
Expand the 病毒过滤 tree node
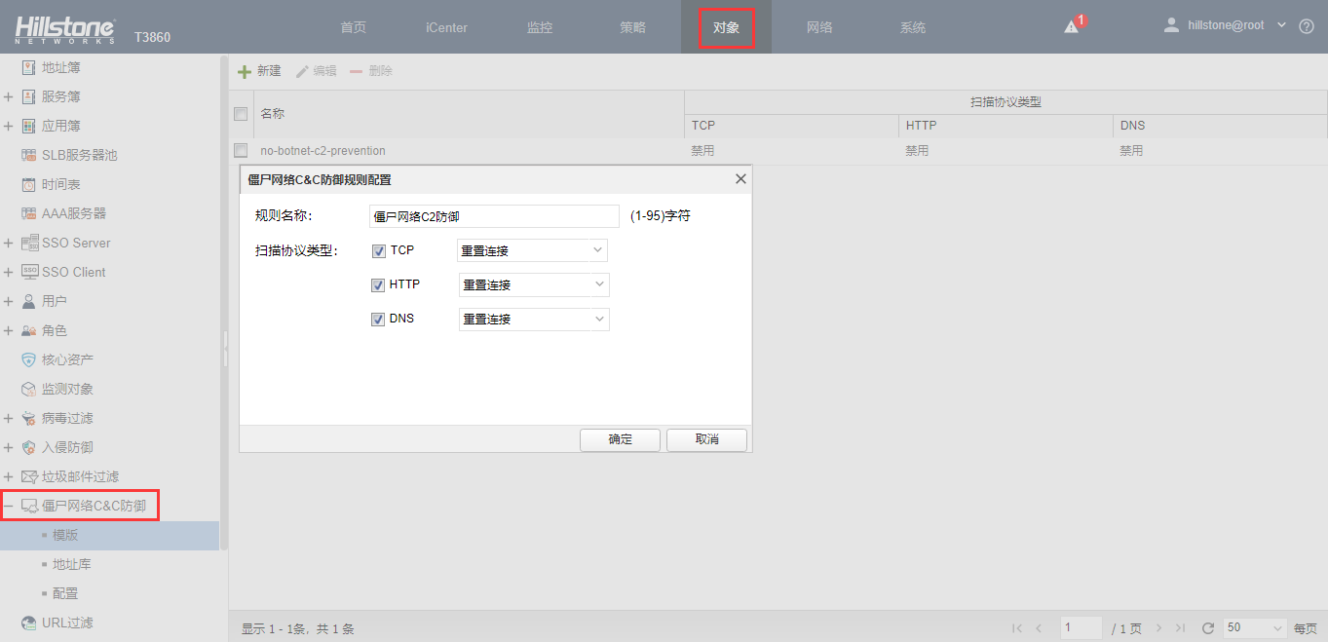(8, 419)
